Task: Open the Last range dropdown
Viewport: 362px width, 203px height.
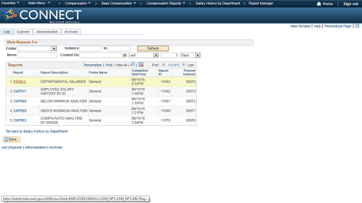Action: click(156, 55)
